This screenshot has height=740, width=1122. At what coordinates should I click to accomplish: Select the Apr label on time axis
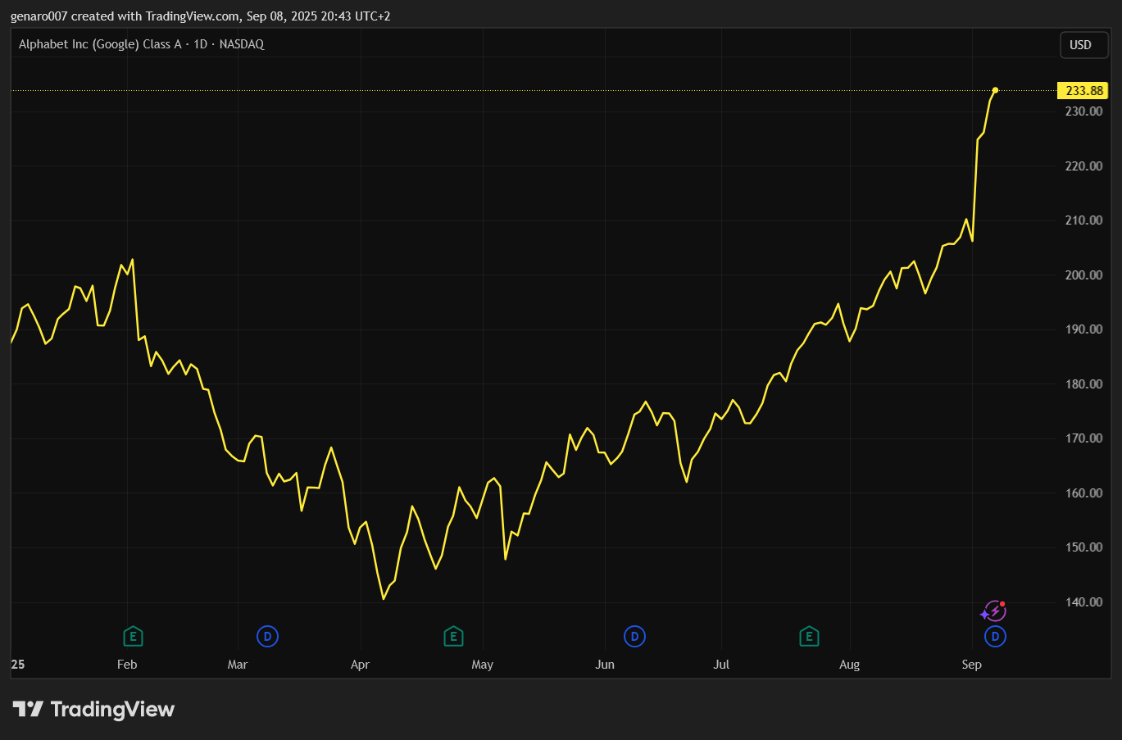(x=360, y=665)
